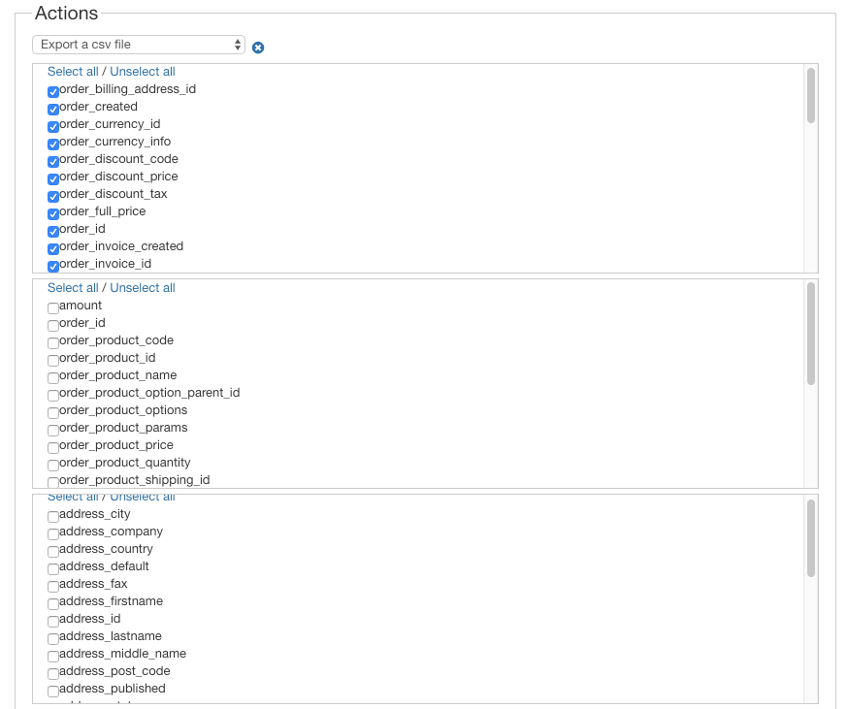The height and width of the screenshot is (709, 848).
Task: Enable the order_product_name checkbox
Action: click(x=53, y=378)
